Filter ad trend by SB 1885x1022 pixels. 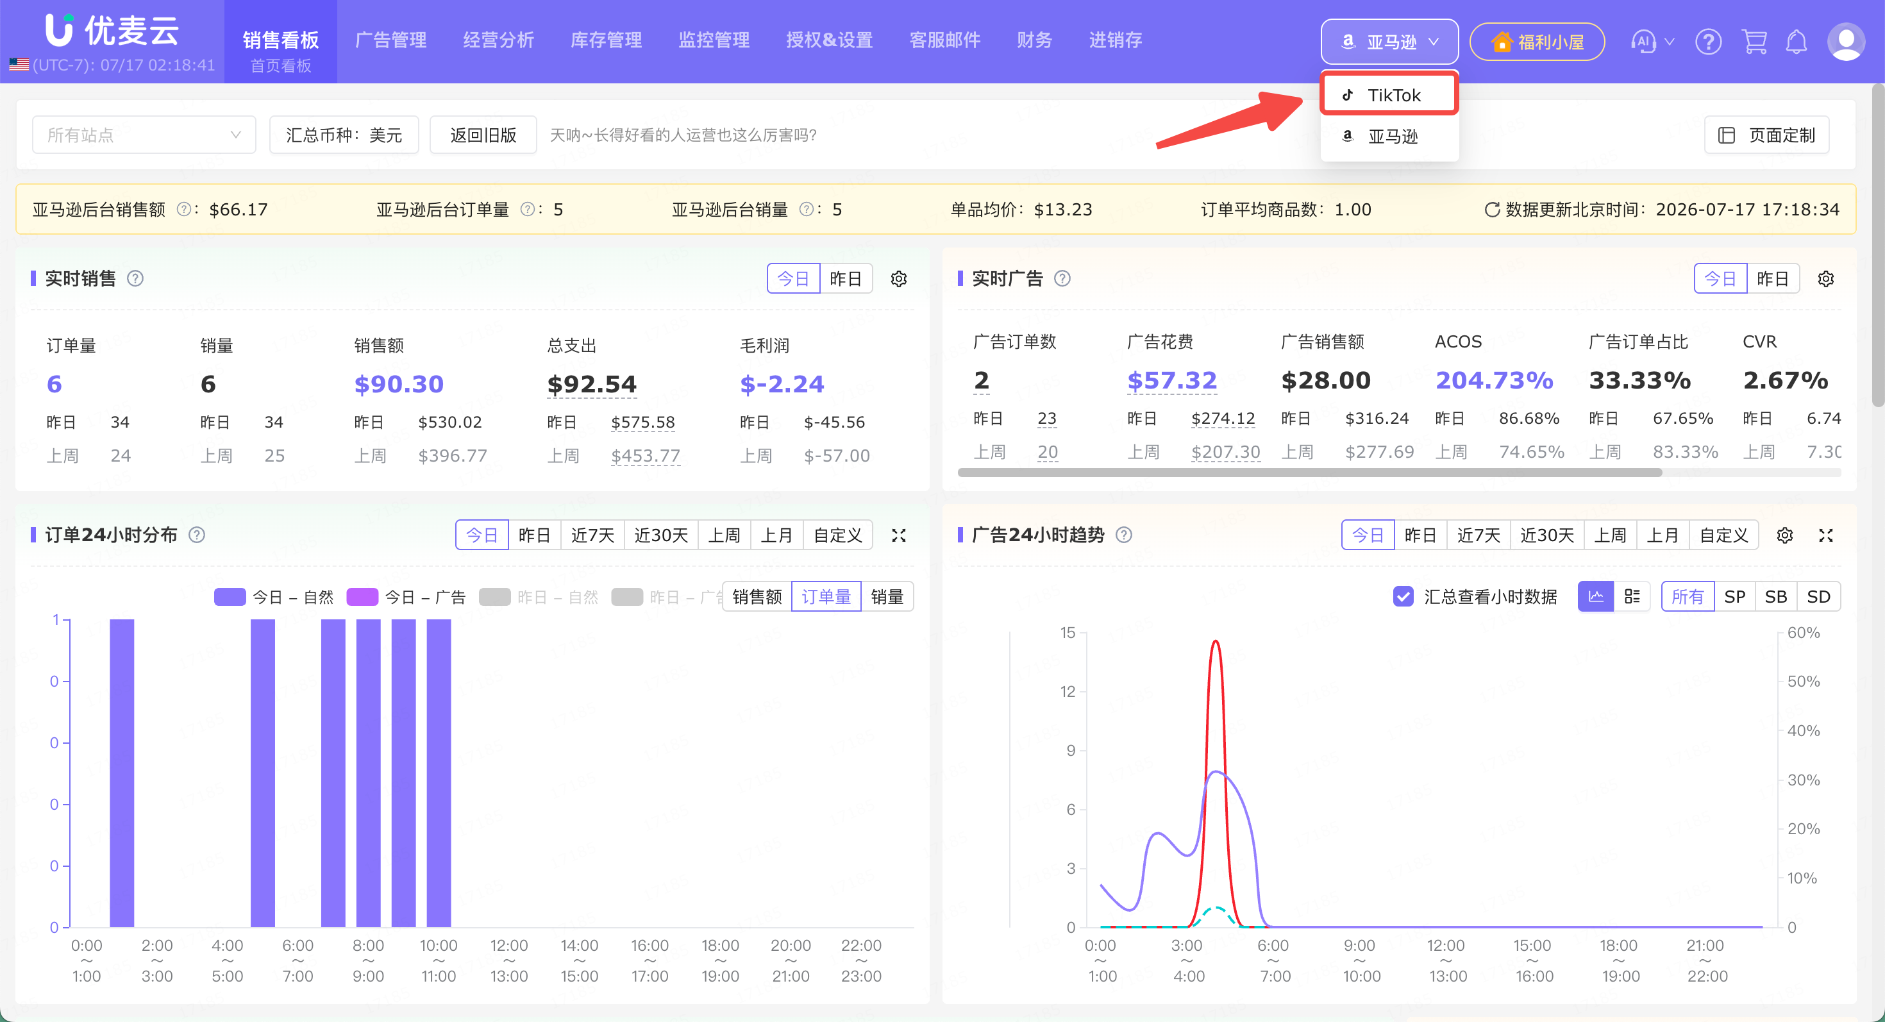tap(1776, 596)
